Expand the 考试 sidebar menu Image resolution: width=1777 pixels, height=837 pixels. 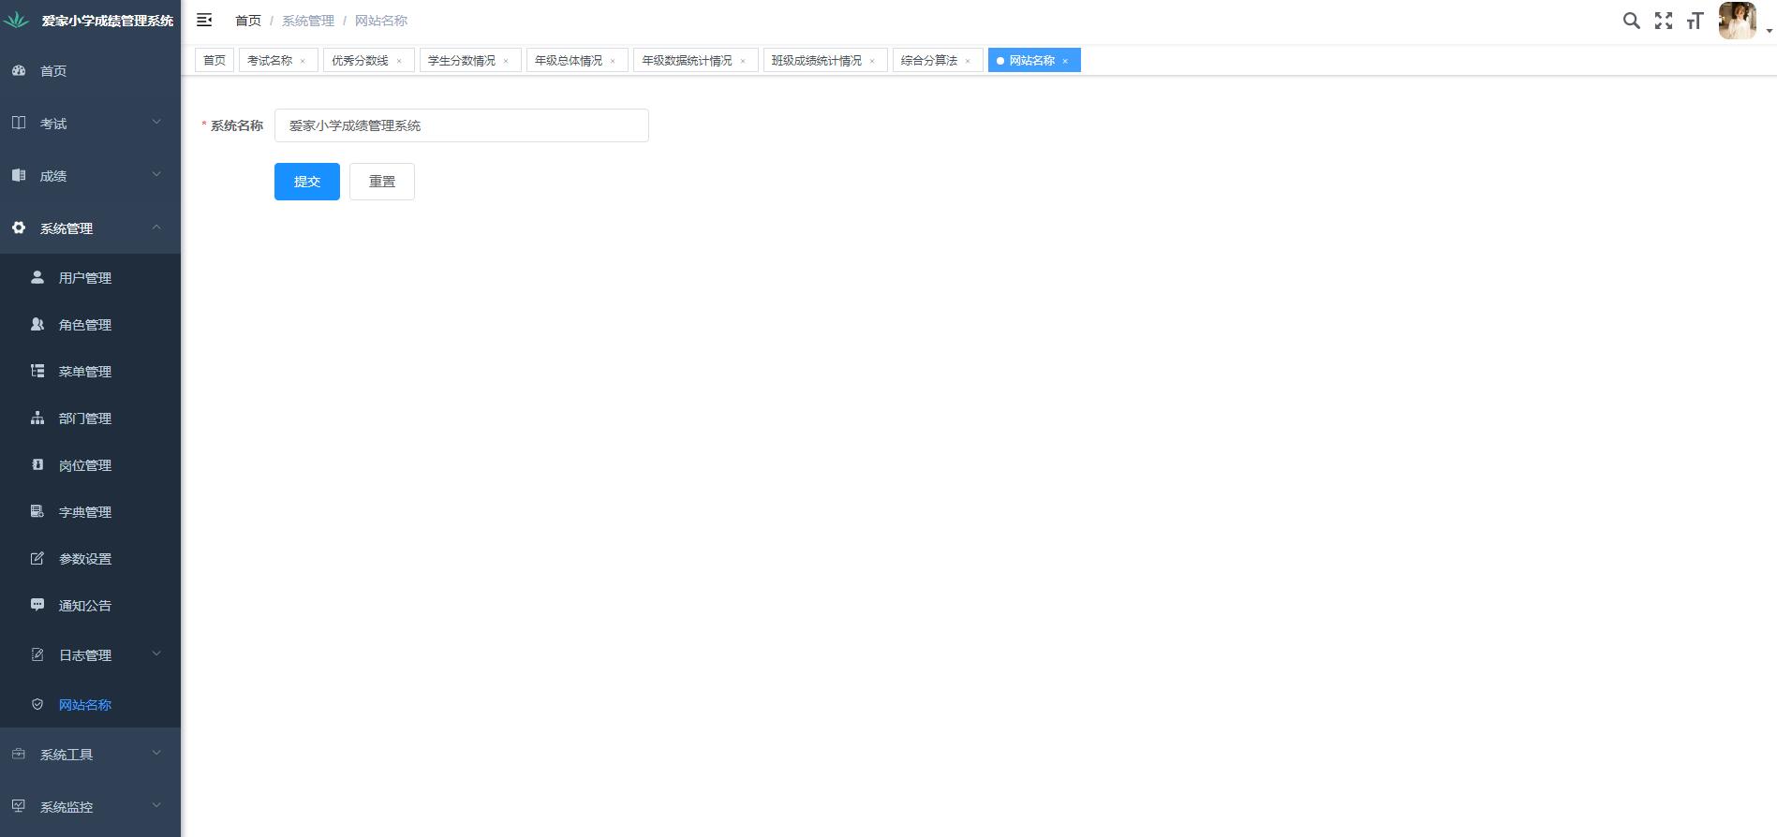coord(90,124)
